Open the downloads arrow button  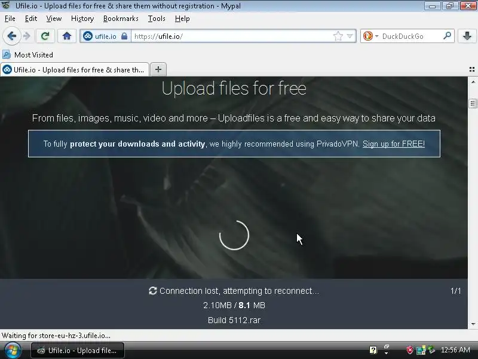[467, 36]
